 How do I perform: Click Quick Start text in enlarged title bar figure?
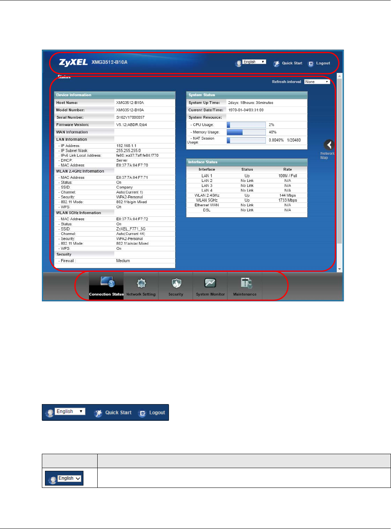pyautogui.click(x=118, y=413)
